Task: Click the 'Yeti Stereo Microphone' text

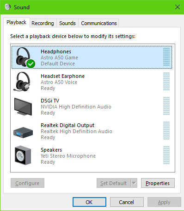Action: point(68,156)
